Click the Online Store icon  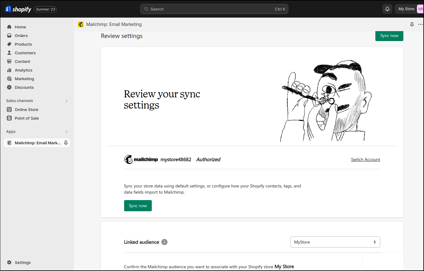pos(9,109)
